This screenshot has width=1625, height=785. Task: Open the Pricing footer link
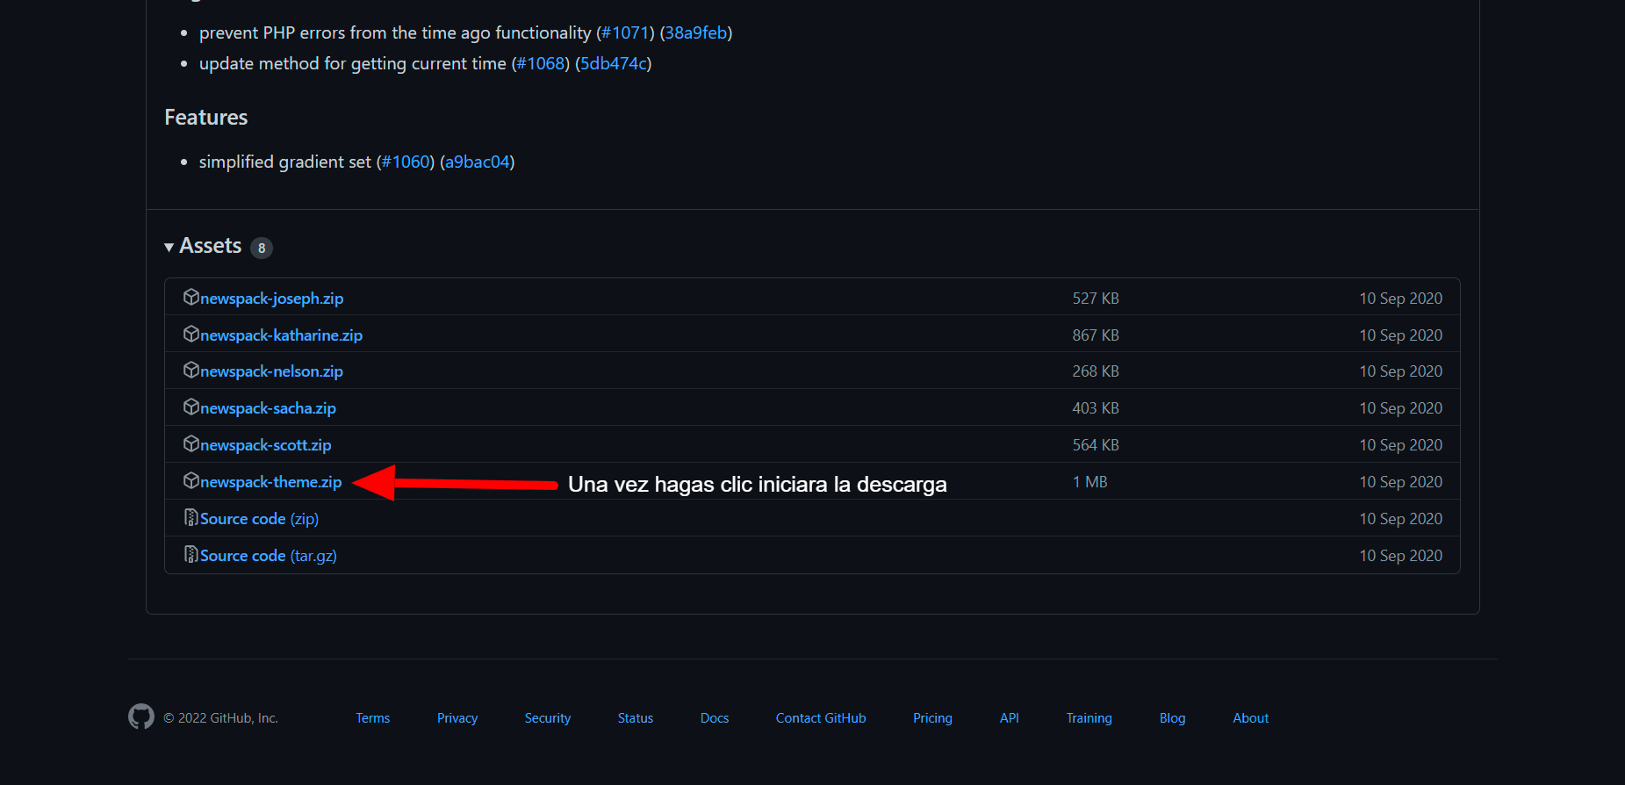[x=932, y=718]
